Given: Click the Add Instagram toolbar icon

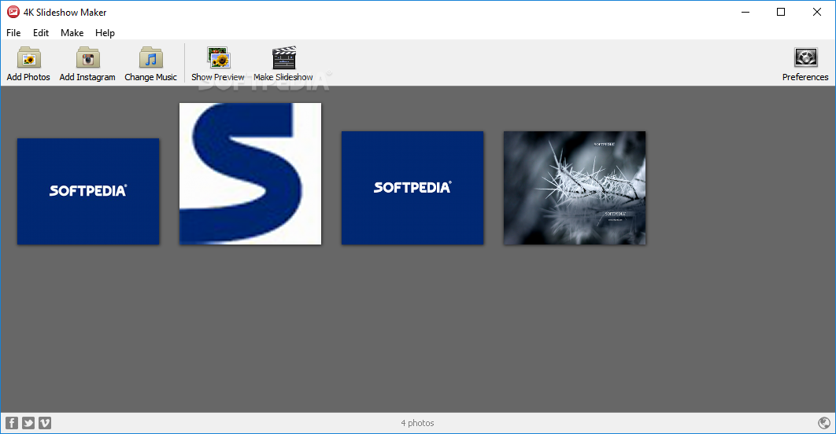Looking at the screenshot, I should click(87, 57).
